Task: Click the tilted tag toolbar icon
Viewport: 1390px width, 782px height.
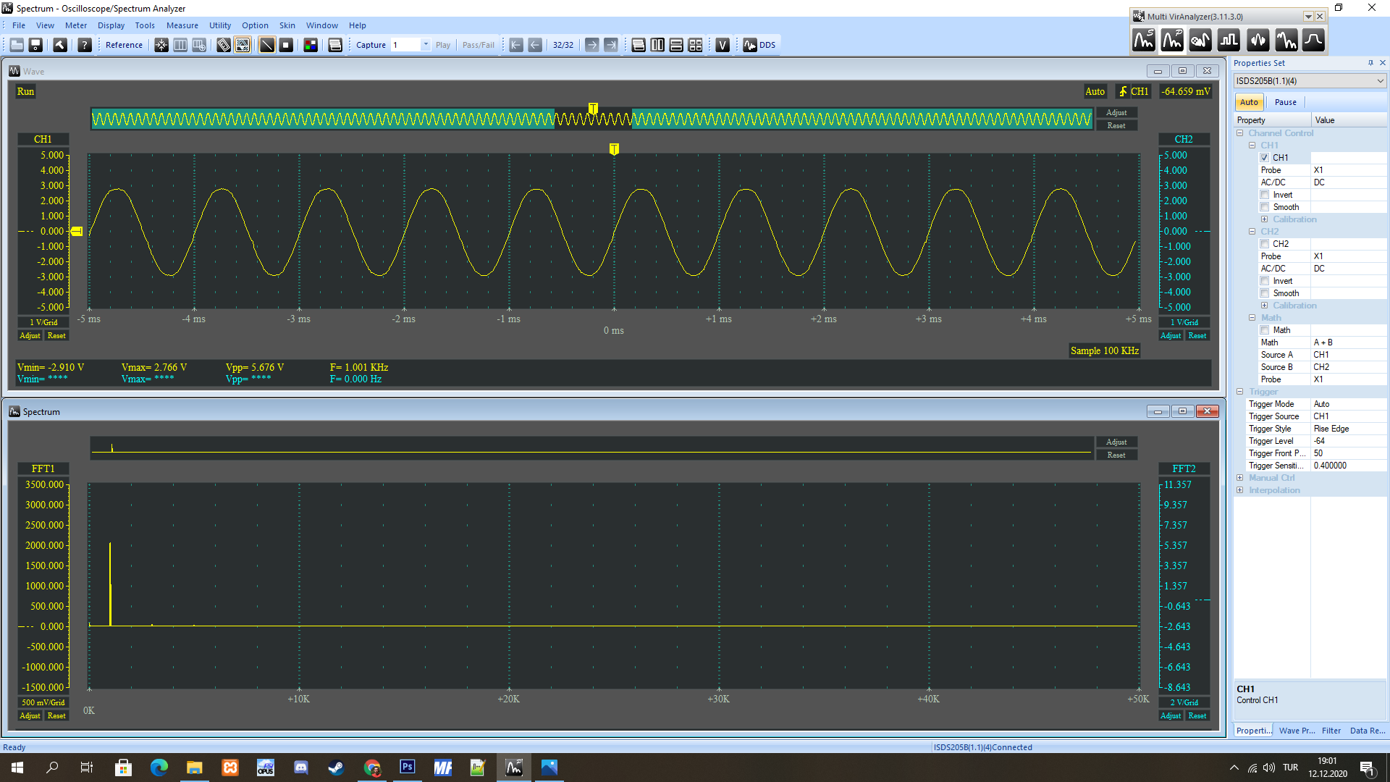Action: [x=224, y=45]
